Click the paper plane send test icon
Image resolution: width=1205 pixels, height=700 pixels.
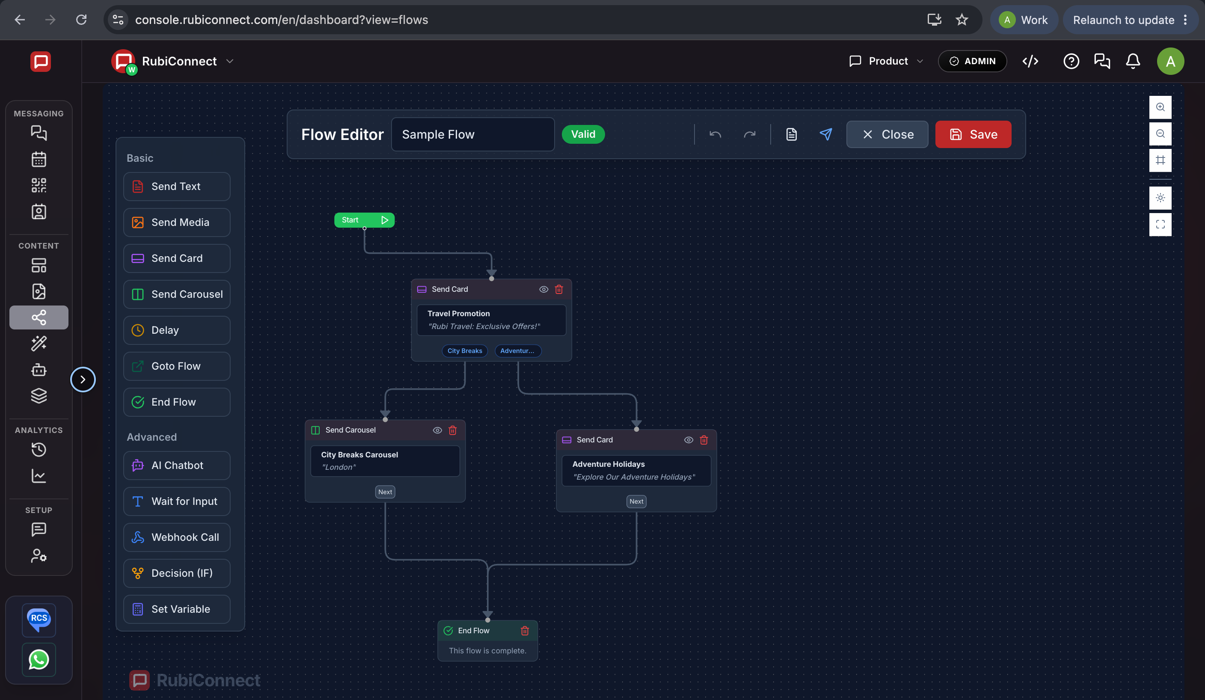point(826,134)
